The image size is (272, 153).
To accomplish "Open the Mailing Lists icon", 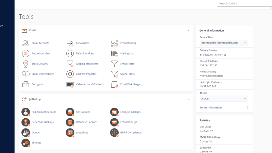I will coord(114,53).
